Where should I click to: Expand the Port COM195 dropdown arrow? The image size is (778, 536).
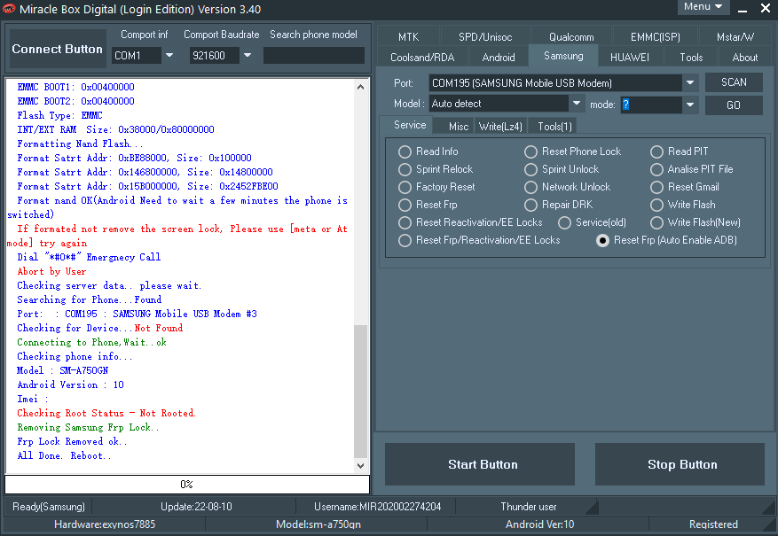tap(689, 82)
